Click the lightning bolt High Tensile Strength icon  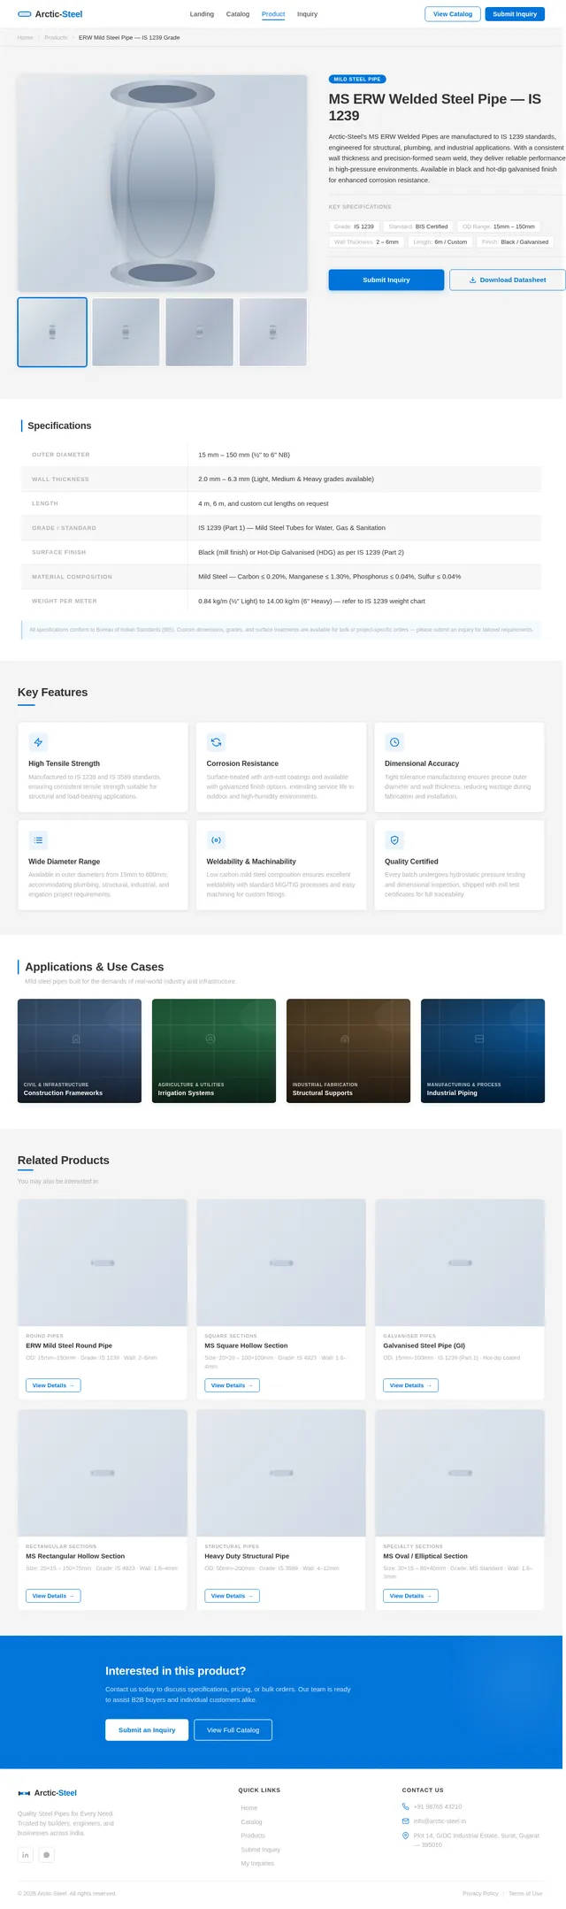(38, 742)
